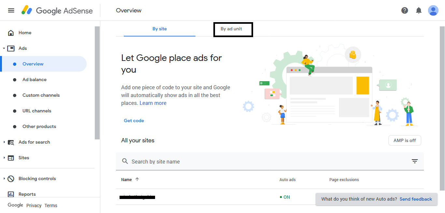Screen dimensions: 445x213
Task: Expand the Sites section arrow
Action: (x=4, y=158)
